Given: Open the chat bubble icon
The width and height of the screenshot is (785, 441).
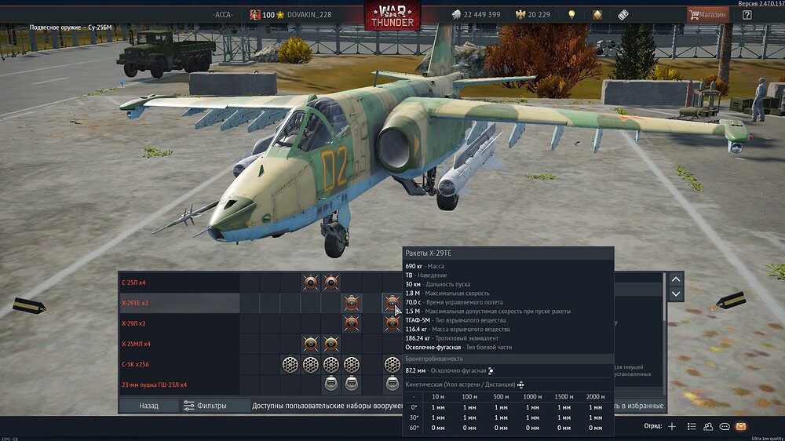Looking at the screenshot, I should (725, 427).
